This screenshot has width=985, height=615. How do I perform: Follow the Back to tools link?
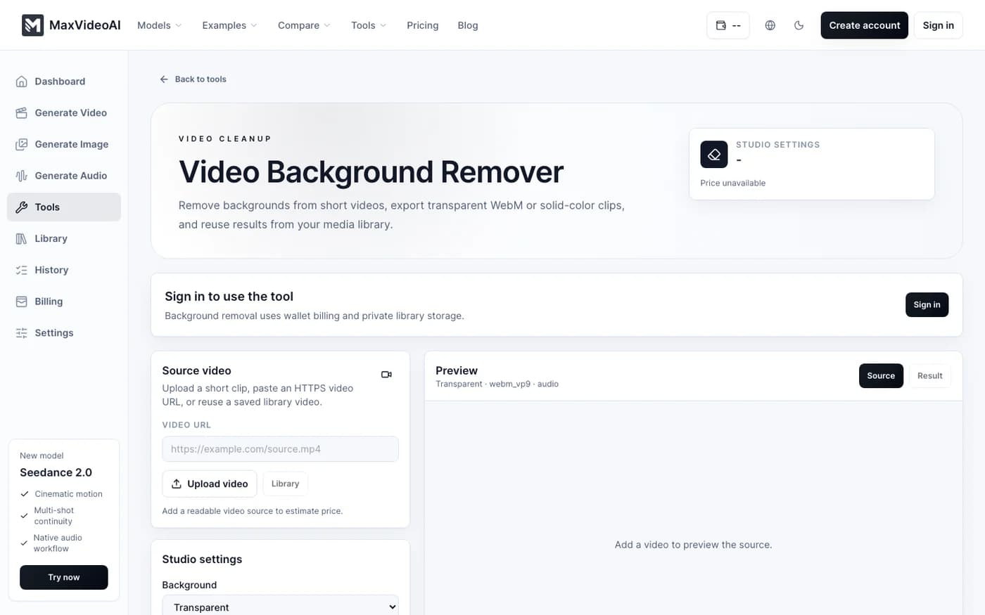click(193, 79)
